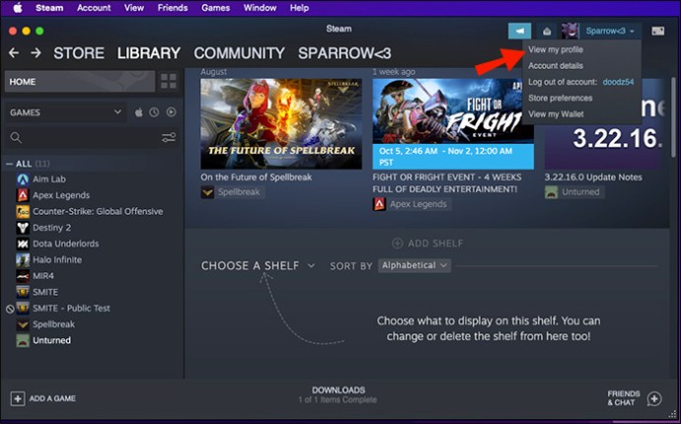Click the Counter-Strike game icon
Image resolution: width=681 pixels, height=424 pixels.
point(23,211)
